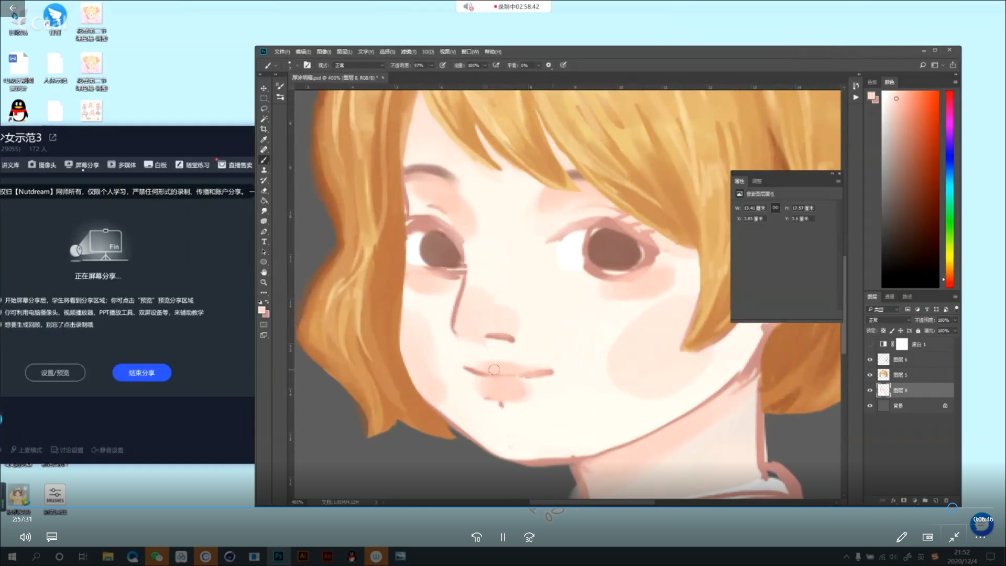Select the Healing Brush tool
Viewport: 1006px width, 566px height.
click(264, 149)
